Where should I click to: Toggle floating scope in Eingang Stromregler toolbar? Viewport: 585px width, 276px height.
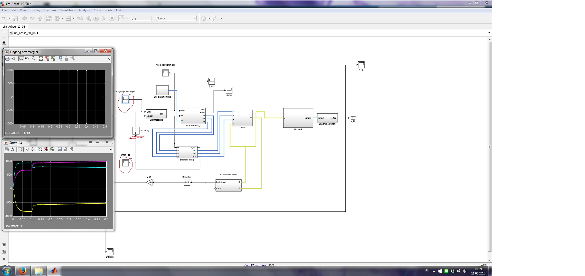tap(60, 59)
